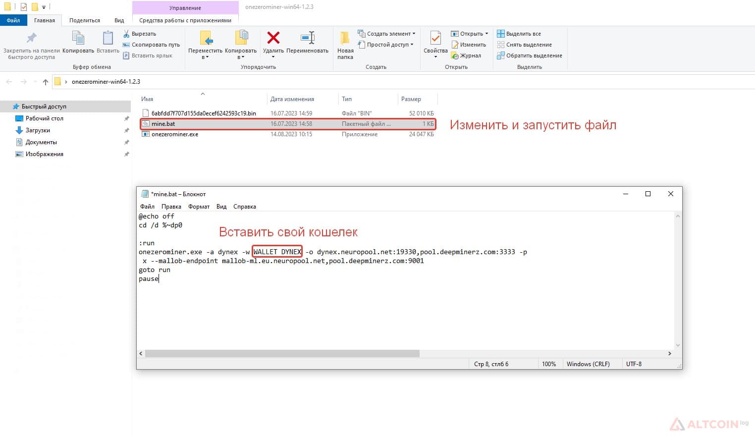Select the mine.bat file
The image size is (755, 436).
point(288,124)
